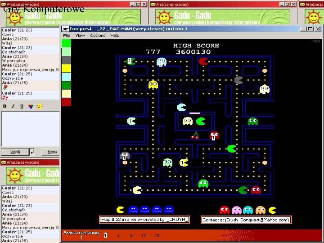Open the File menu in Conquest
Viewport: 324px width, 243px height.
click(x=67, y=36)
